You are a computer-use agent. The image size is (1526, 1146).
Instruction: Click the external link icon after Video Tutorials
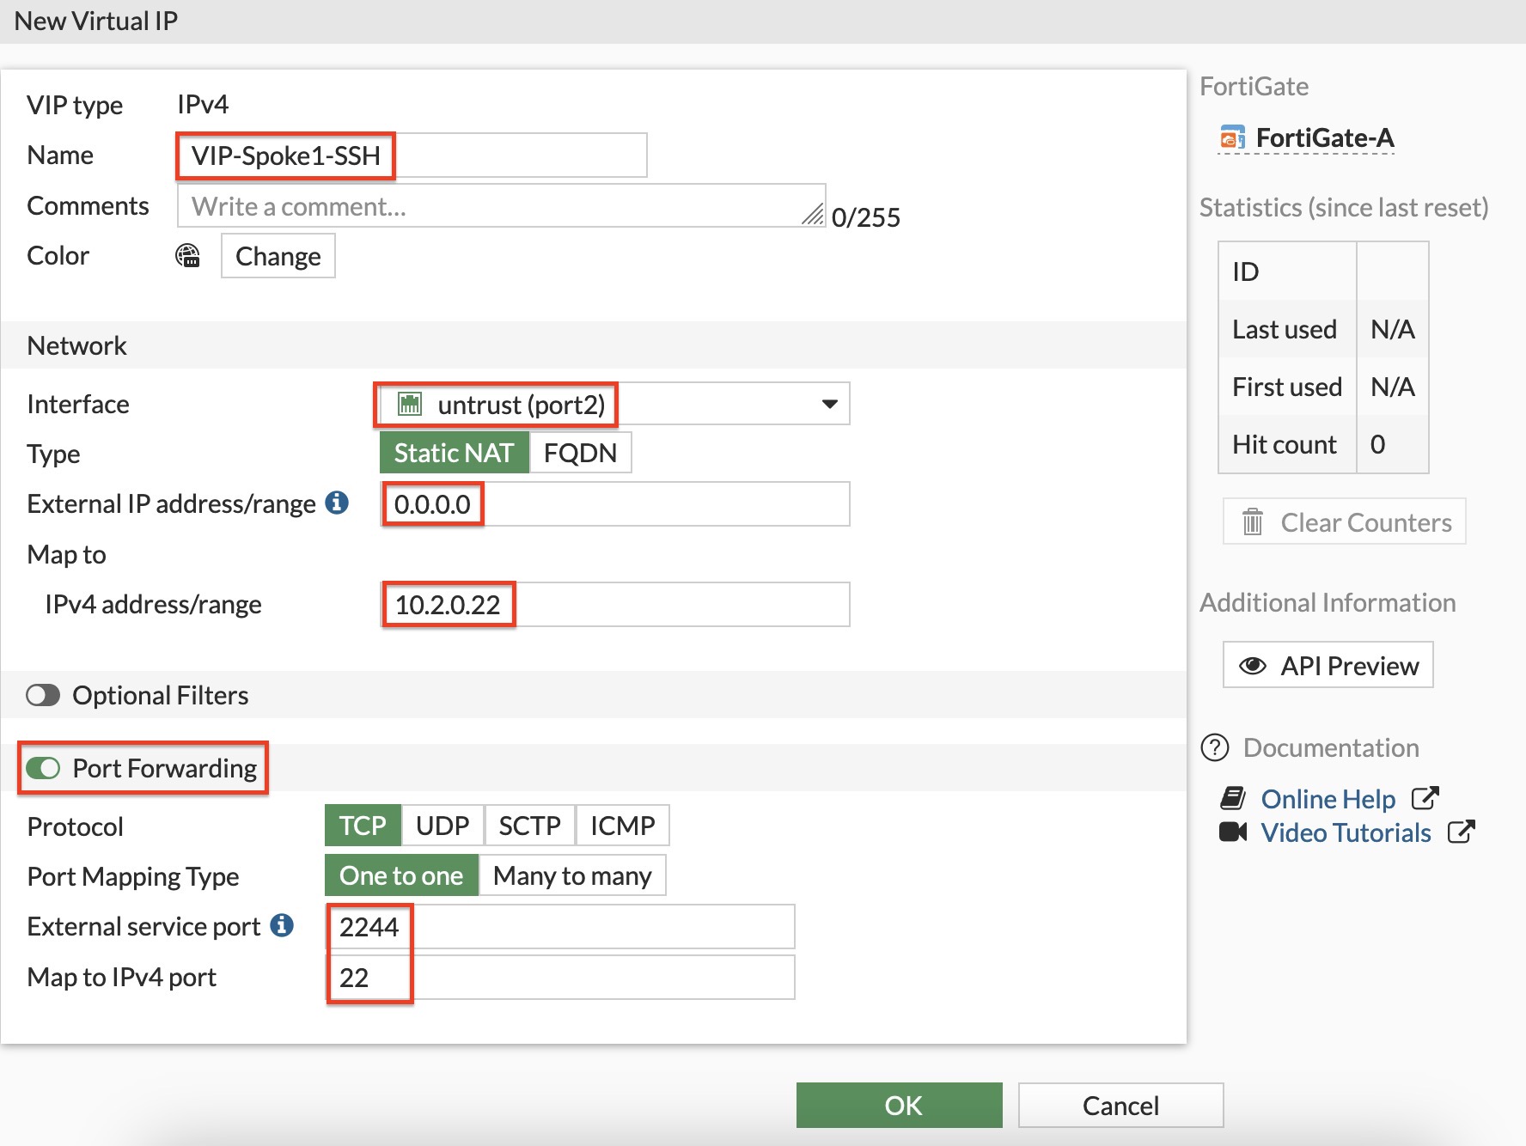click(x=1462, y=832)
